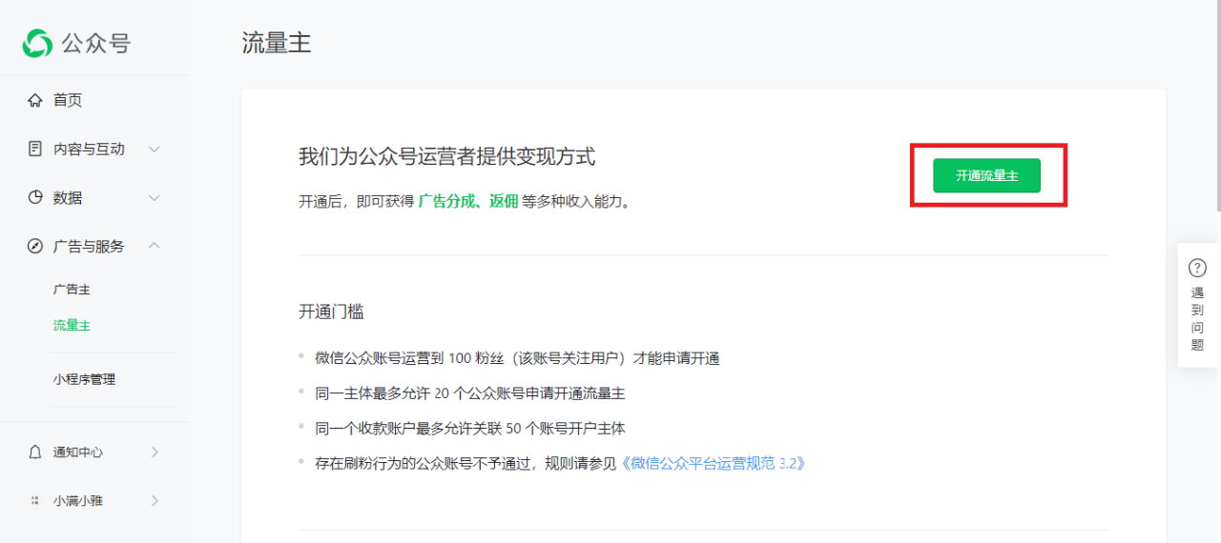Click heading 我们为公众号运营者提供变现方式
The image size is (1221, 543).
[x=447, y=156]
